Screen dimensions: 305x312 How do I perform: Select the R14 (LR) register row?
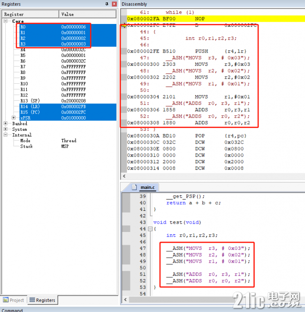pos(68,106)
